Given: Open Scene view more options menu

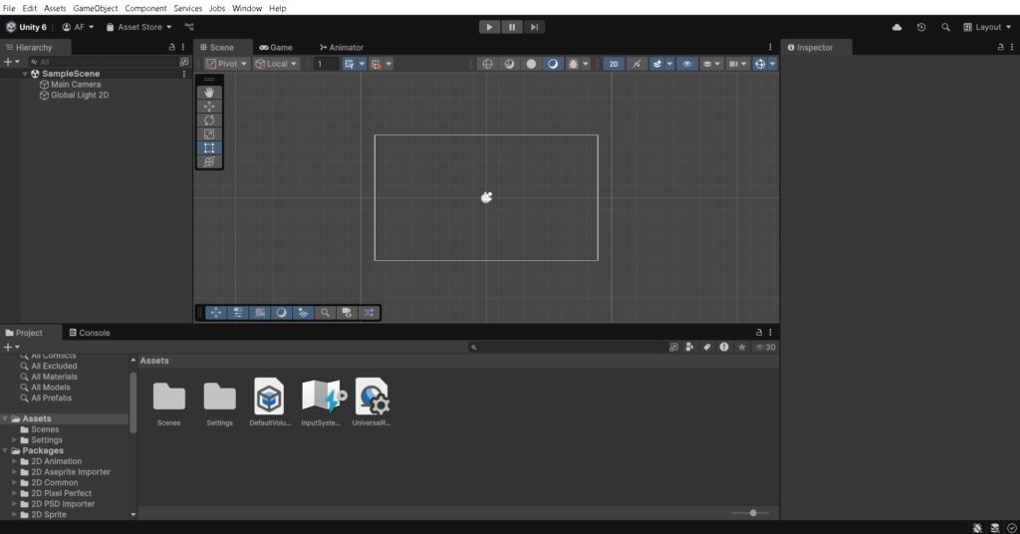Looking at the screenshot, I should 770,48.
